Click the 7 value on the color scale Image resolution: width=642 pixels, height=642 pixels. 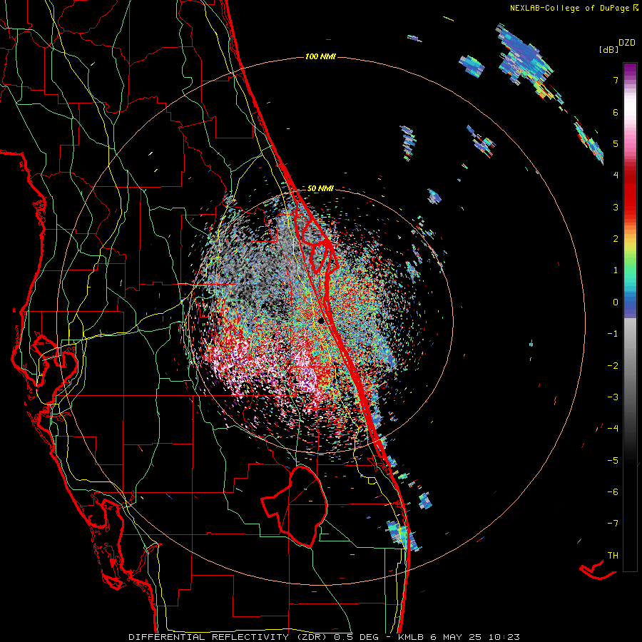616,80
